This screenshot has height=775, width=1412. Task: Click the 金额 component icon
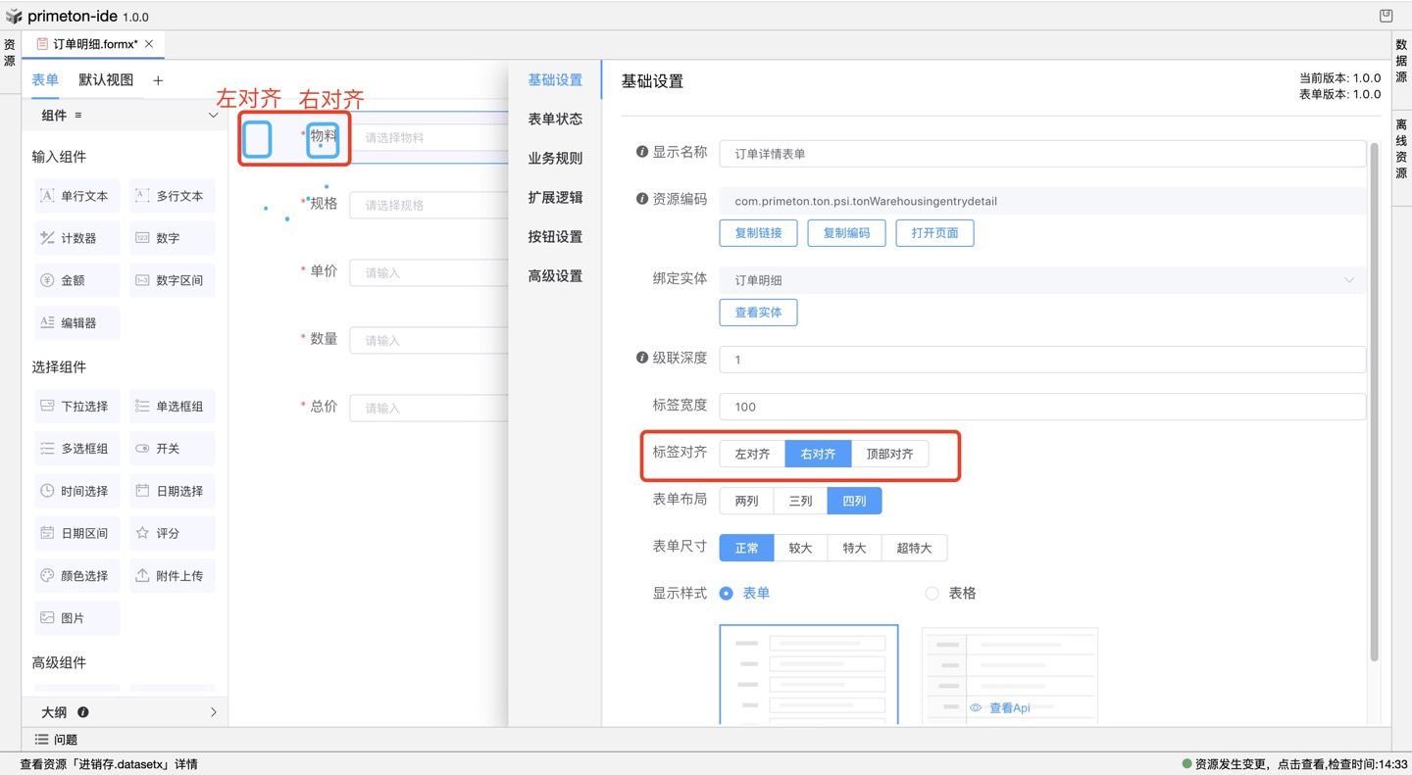click(x=47, y=280)
